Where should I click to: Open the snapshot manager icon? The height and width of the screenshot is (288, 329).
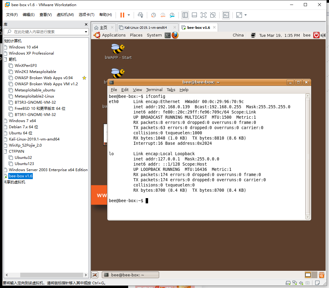172,15
